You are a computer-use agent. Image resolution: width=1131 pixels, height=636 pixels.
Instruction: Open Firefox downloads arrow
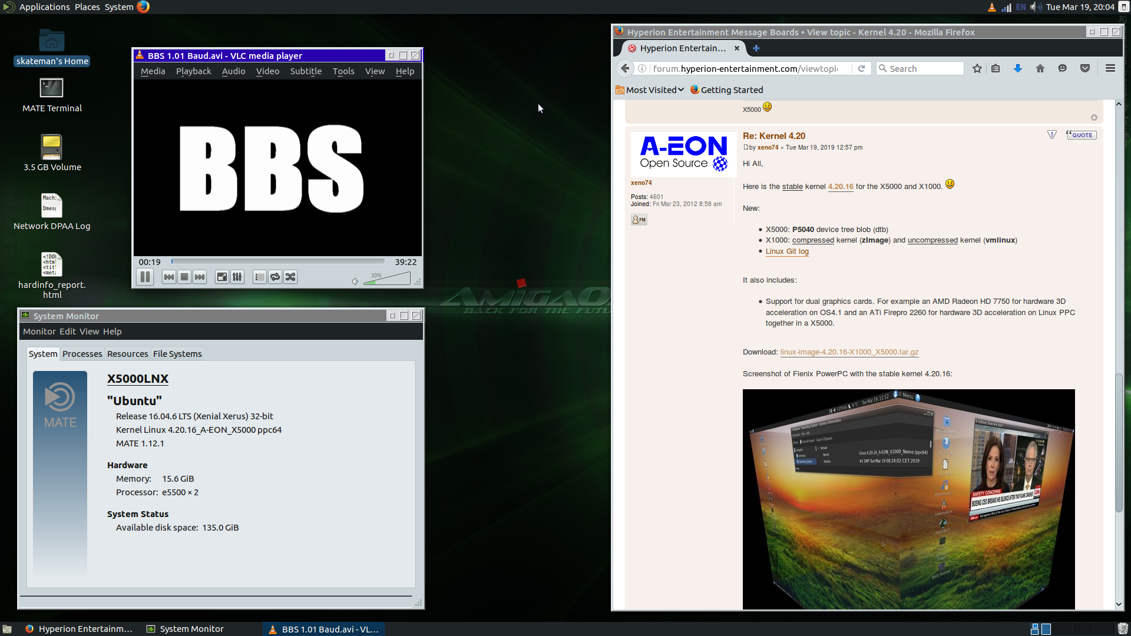1017,68
